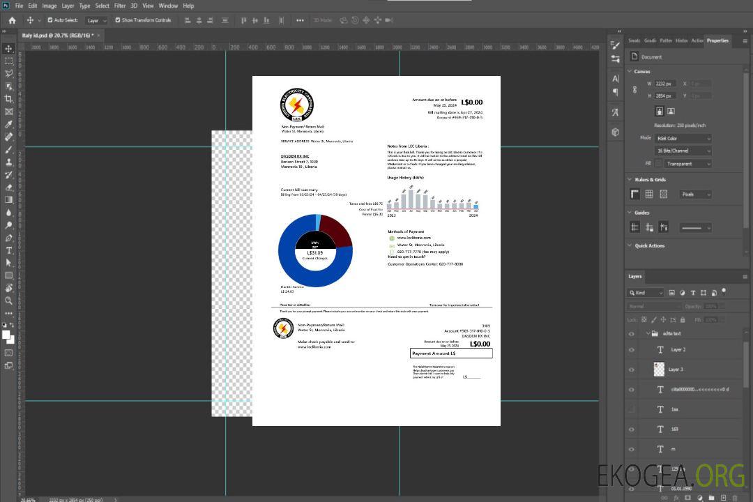Select the Move tool in the toolbox
This screenshot has width=753, height=502.
point(8,49)
